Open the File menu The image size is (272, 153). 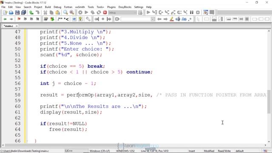click(3, 7)
